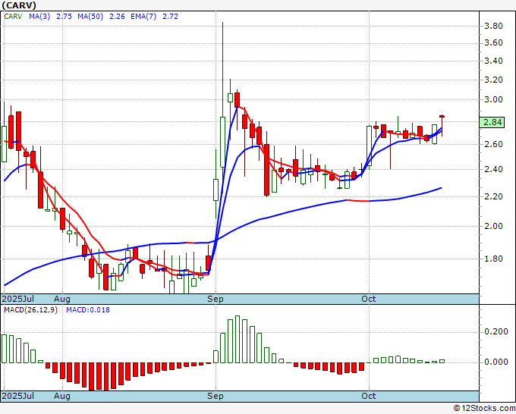Click the 3.20 price axis label

pyautogui.click(x=493, y=80)
